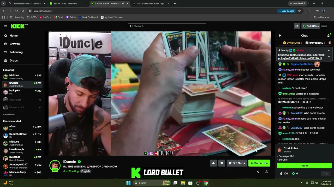This screenshot has width=334, height=187.
Task: Open the Kick sidebar hamburger menu
Action: [x=5, y=26]
